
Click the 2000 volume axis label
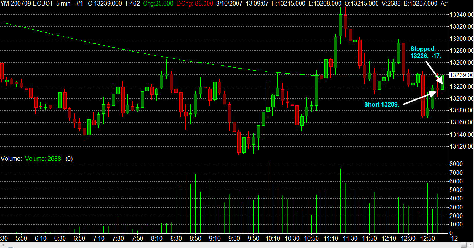[x=456, y=216]
